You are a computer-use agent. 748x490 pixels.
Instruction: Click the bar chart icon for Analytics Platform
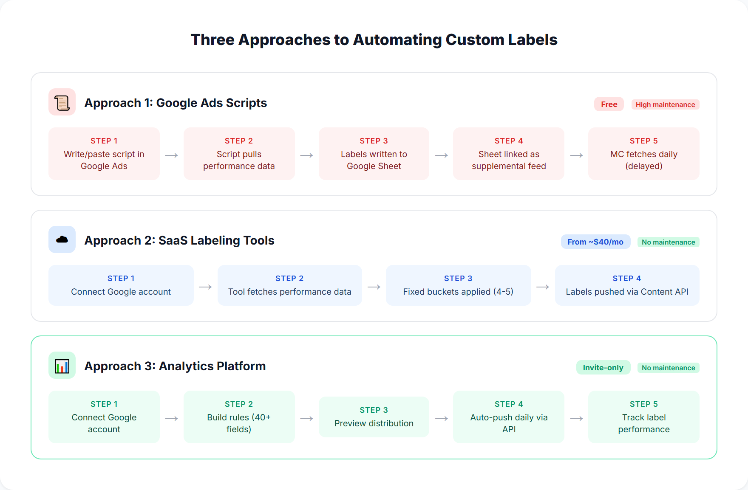click(x=62, y=365)
